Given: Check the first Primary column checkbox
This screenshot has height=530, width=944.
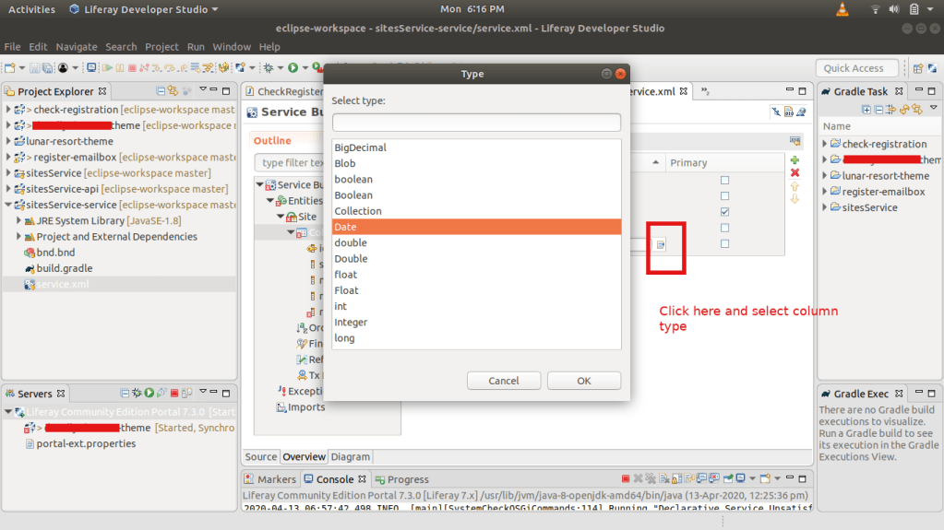Looking at the screenshot, I should [x=724, y=181].
